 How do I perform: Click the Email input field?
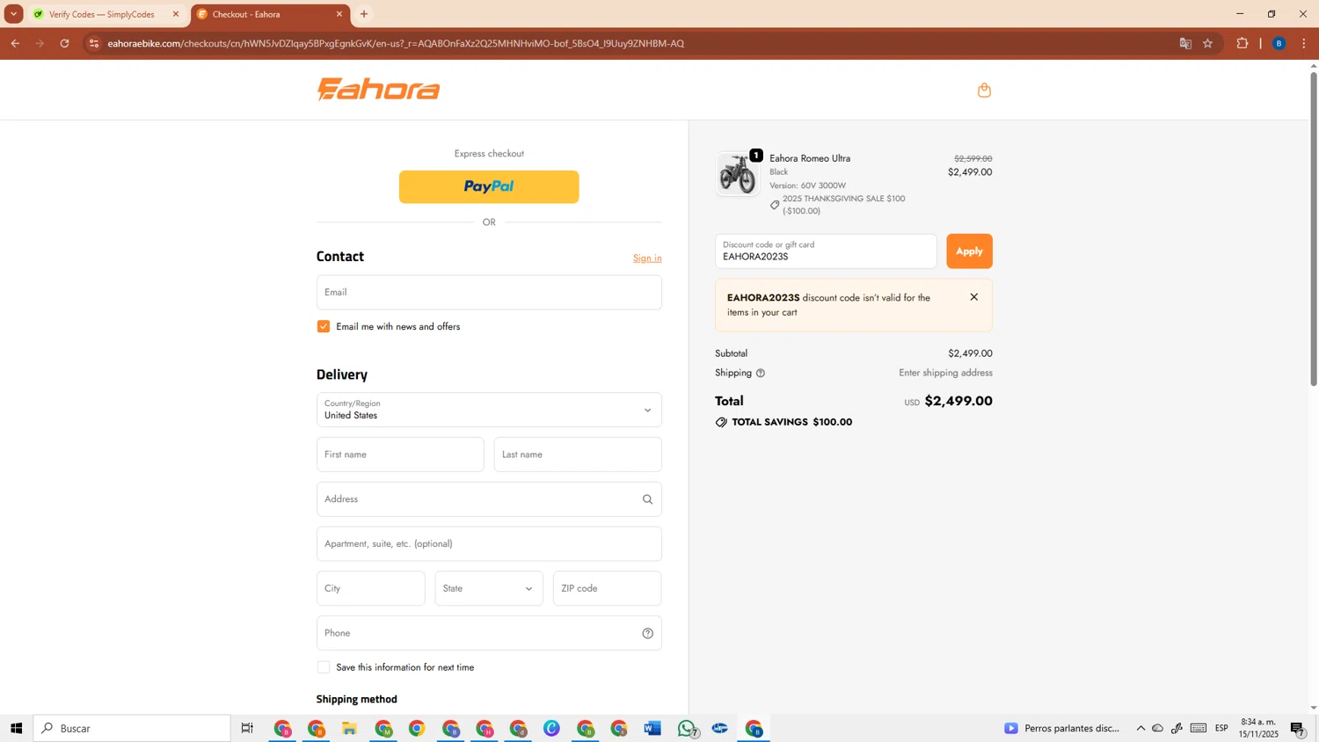(489, 292)
